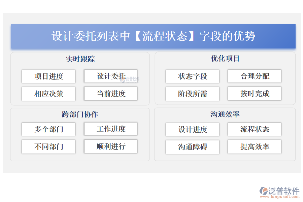Select the 工作进度 button
The width and height of the screenshot is (303, 202).
pyautogui.click(x=110, y=129)
